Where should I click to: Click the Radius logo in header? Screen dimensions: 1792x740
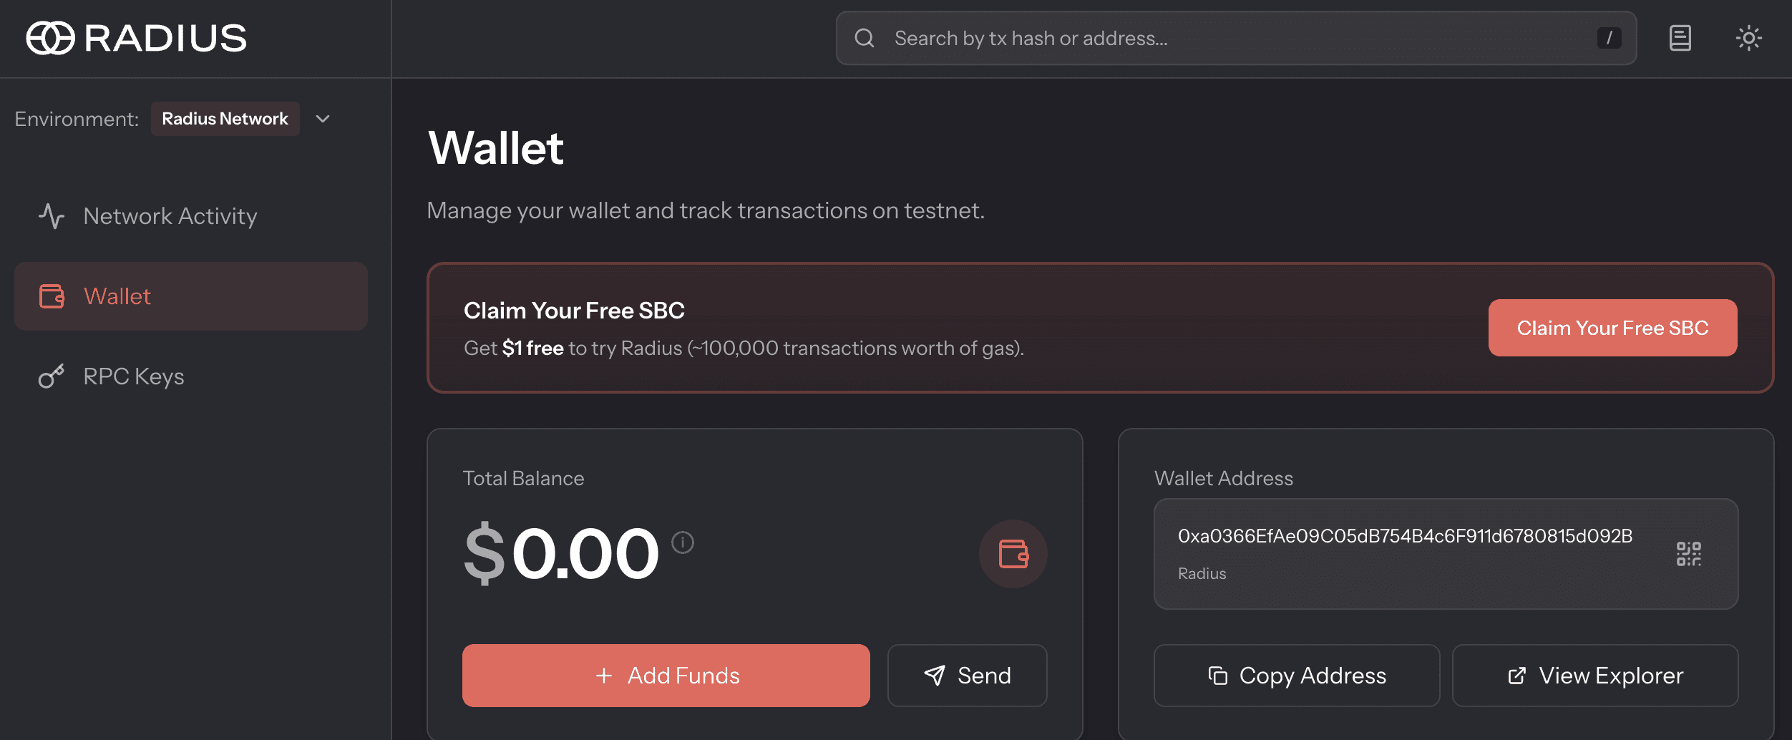click(x=136, y=38)
